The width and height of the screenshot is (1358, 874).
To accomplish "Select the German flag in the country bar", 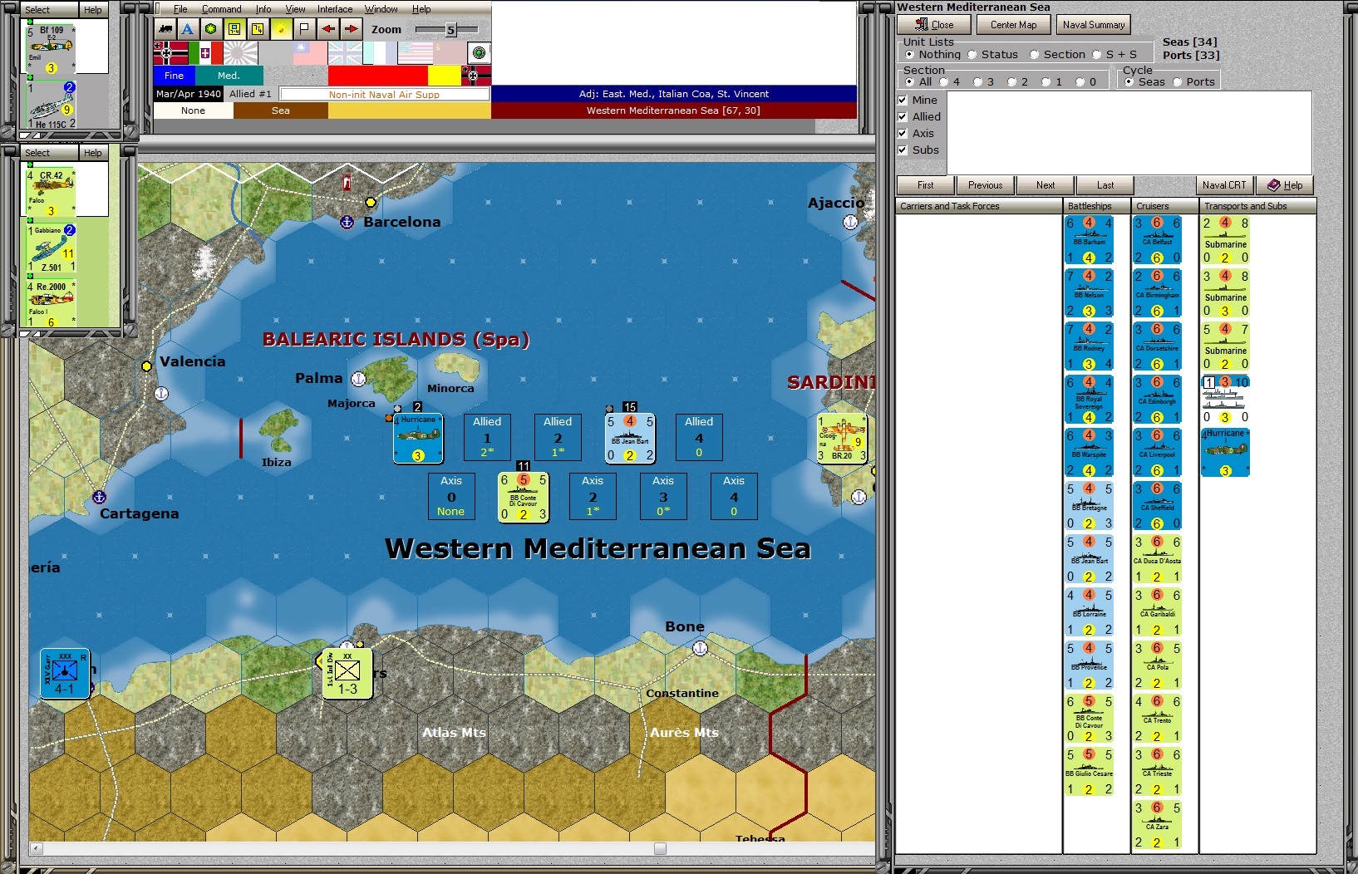I will click(x=170, y=53).
